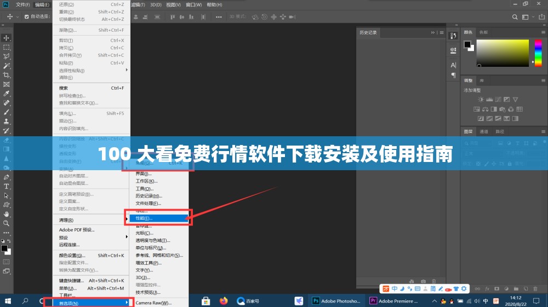
Task: Choose Performance in the Preferences submenu
Action: tap(159, 218)
